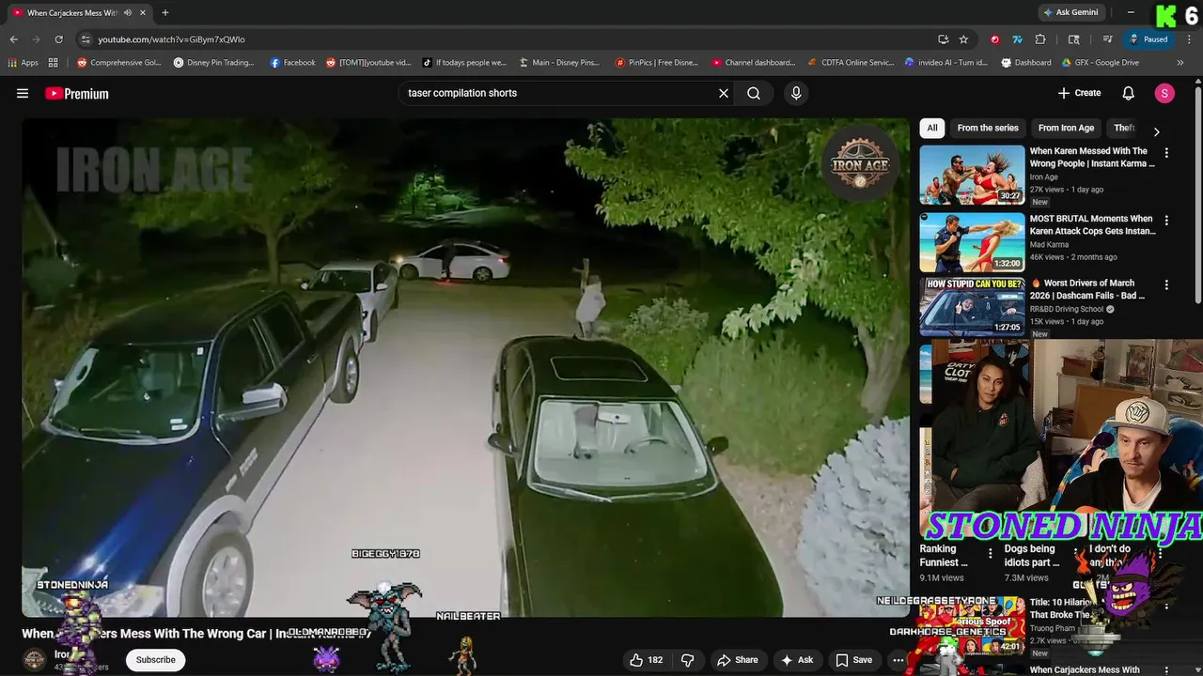Clear the search box with the X

click(x=724, y=93)
